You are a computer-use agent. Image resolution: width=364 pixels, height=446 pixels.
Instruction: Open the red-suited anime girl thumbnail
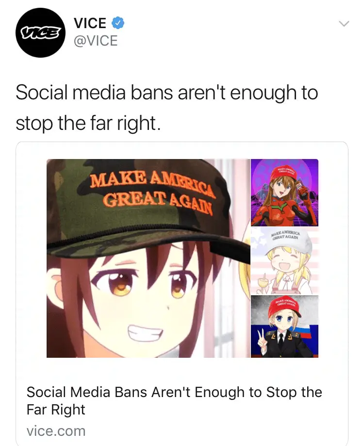[x=284, y=192]
